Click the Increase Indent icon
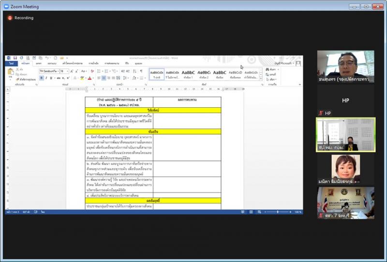The image size is (387, 262). (128, 71)
